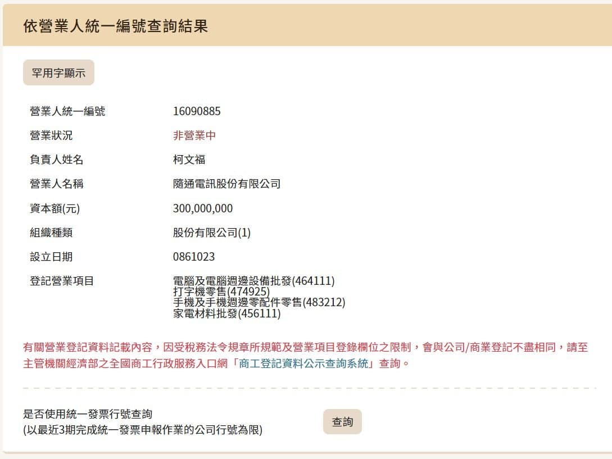This screenshot has width=612, height=459.
Task: Click the 資本額(元) field label
Action: (x=55, y=208)
